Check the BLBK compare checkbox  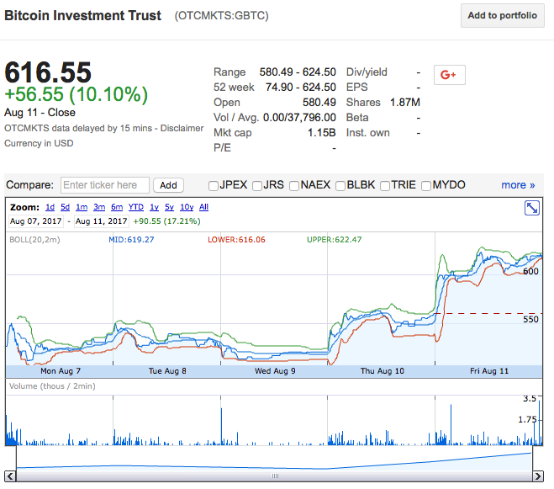340,186
